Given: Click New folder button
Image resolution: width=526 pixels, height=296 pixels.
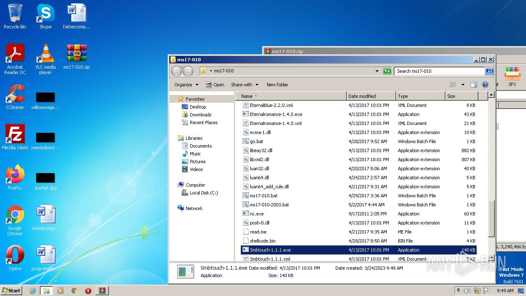Looking at the screenshot, I should 277,85.
